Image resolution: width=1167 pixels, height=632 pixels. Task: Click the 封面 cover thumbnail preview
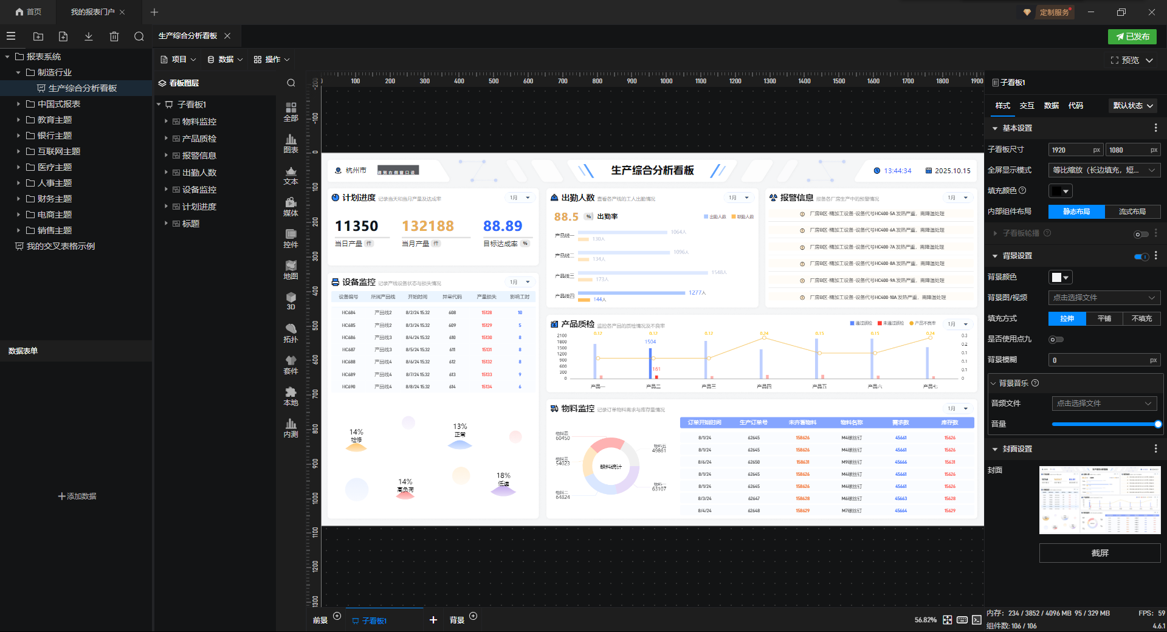click(x=1100, y=500)
